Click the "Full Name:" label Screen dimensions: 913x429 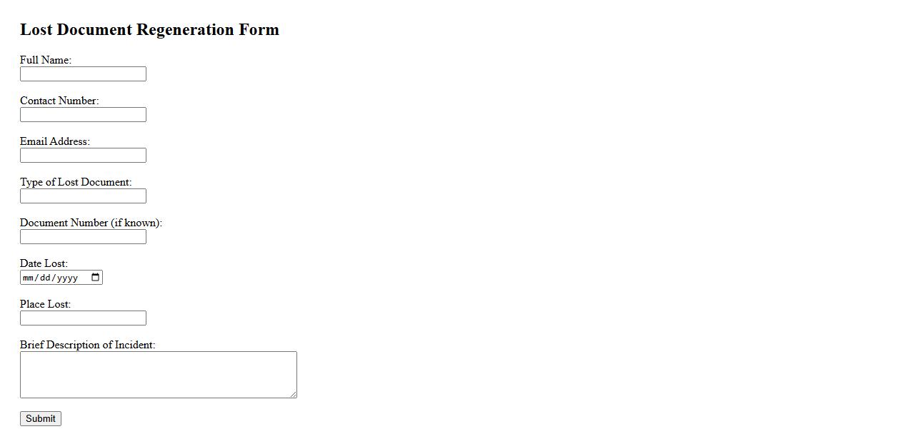click(x=46, y=60)
